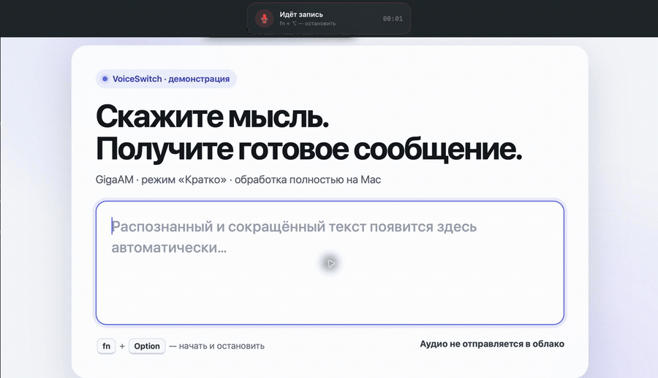Click the Option key badge
The image size is (658, 378).
(x=147, y=346)
